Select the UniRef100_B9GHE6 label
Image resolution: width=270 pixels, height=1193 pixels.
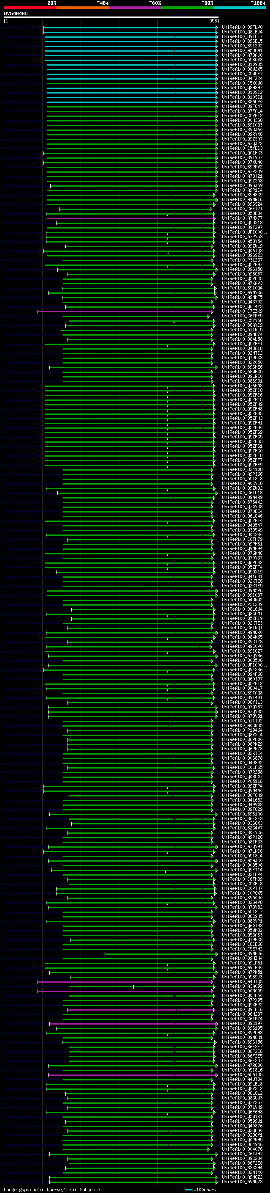pyautogui.click(x=242, y=367)
